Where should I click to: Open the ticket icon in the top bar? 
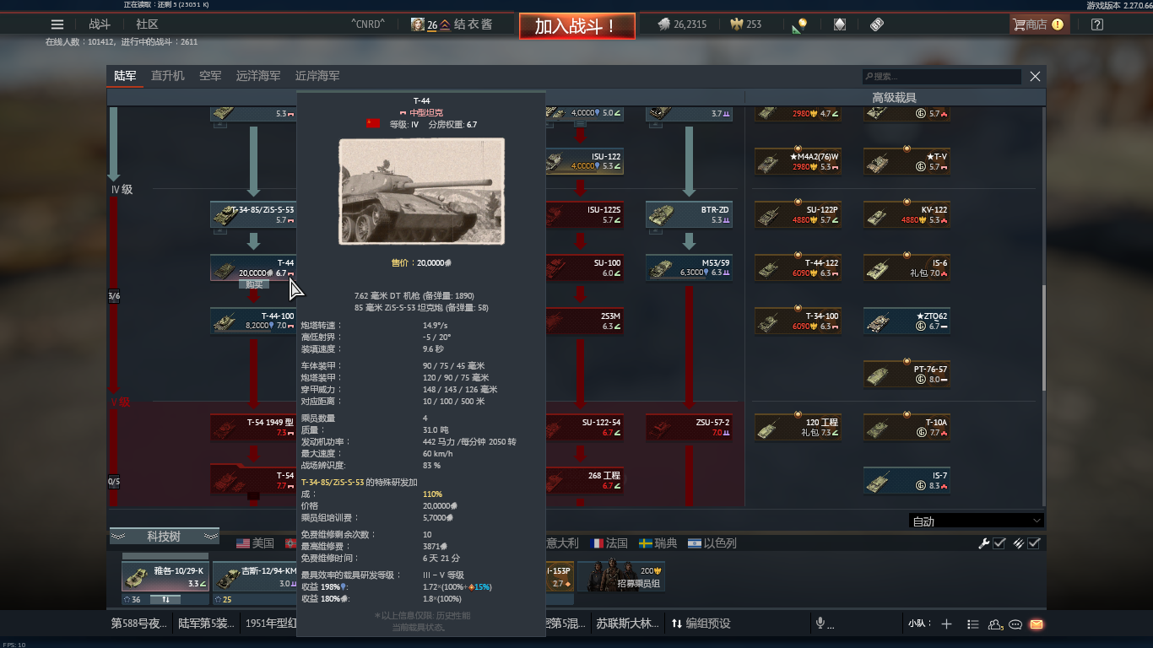click(x=877, y=24)
